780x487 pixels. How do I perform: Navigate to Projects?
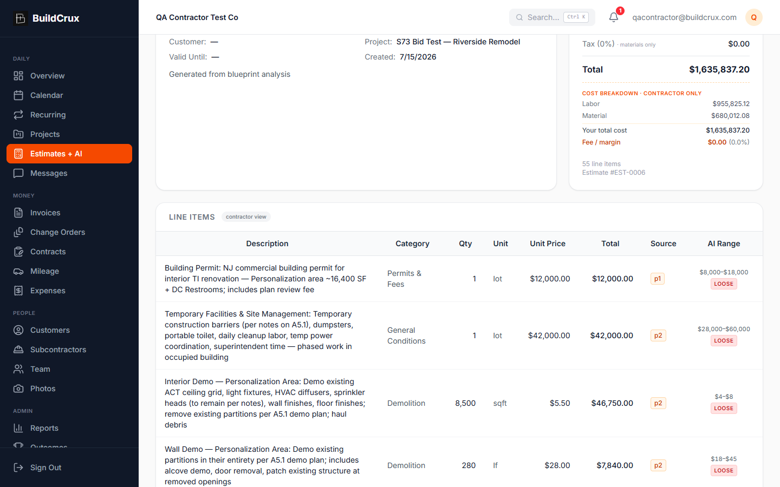coord(69,134)
